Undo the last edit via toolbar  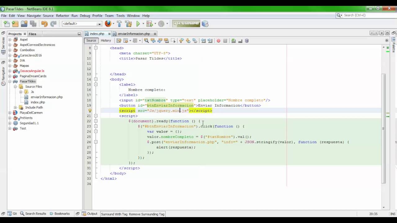[x=44, y=24]
